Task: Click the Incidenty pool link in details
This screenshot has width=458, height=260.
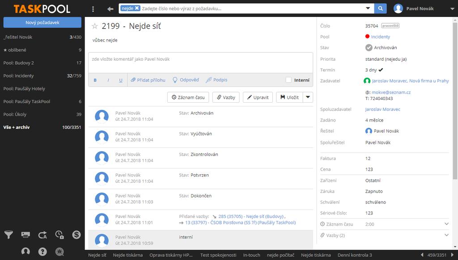Action: point(380,37)
